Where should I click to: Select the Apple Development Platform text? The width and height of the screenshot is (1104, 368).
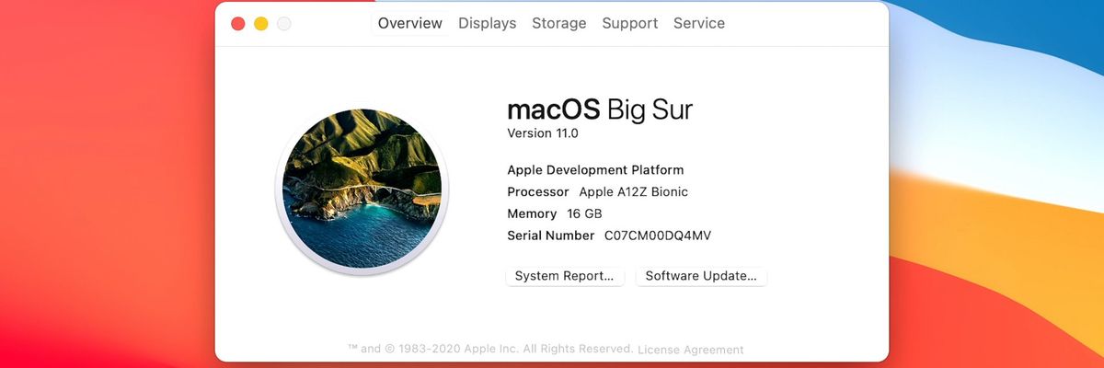click(x=595, y=170)
